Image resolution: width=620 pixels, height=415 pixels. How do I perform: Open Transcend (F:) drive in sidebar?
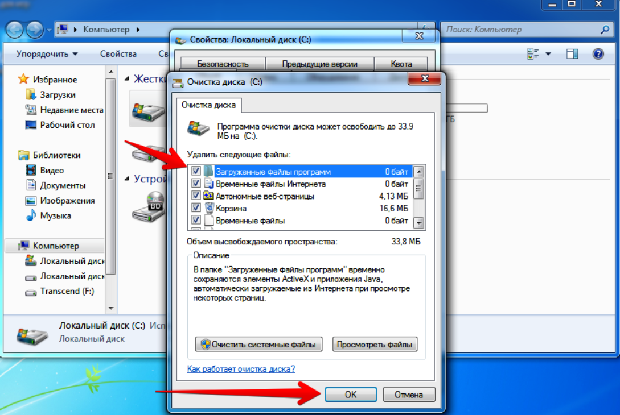click(x=60, y=291)
